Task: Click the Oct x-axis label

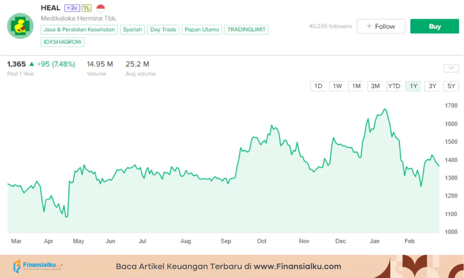Action: point(262,241)
